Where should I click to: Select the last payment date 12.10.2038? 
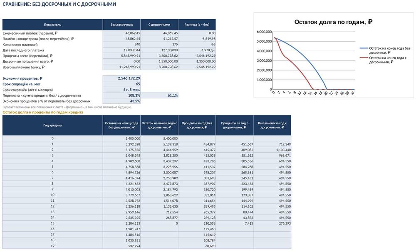click(x=159, y=50)
